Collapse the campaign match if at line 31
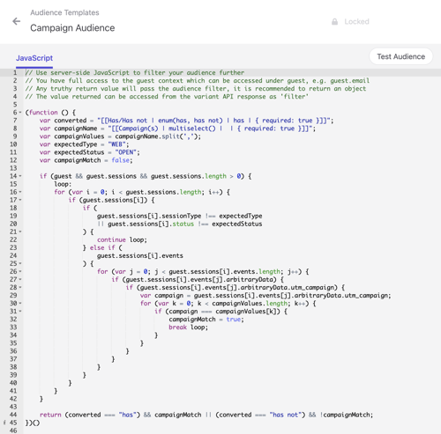Screen dimensions: 441x434 [20, 311]
